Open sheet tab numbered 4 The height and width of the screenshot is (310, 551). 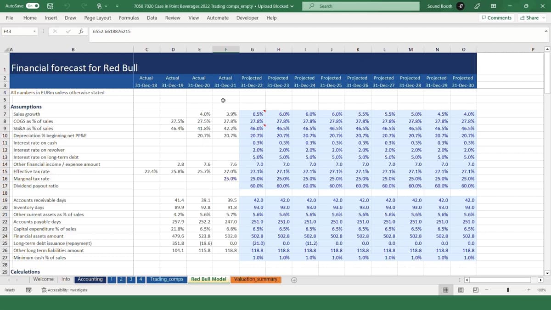[x=141, y=279]
